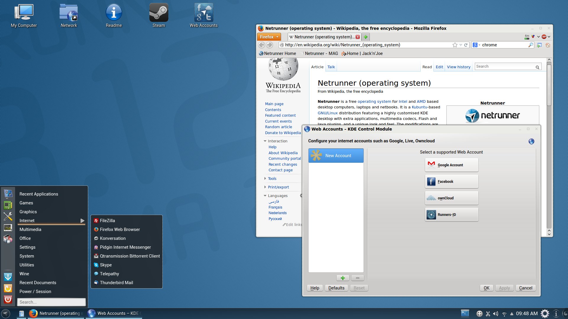The width and height of the screenshot is (568, 319).
Task: Switch to Web Accounts KDE taskbar entry
Action: coord(114,313)
